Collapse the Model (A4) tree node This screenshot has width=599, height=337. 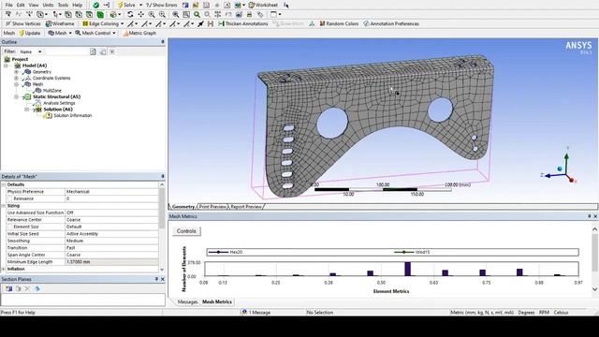pyautogui.click(x=7, y=66)
